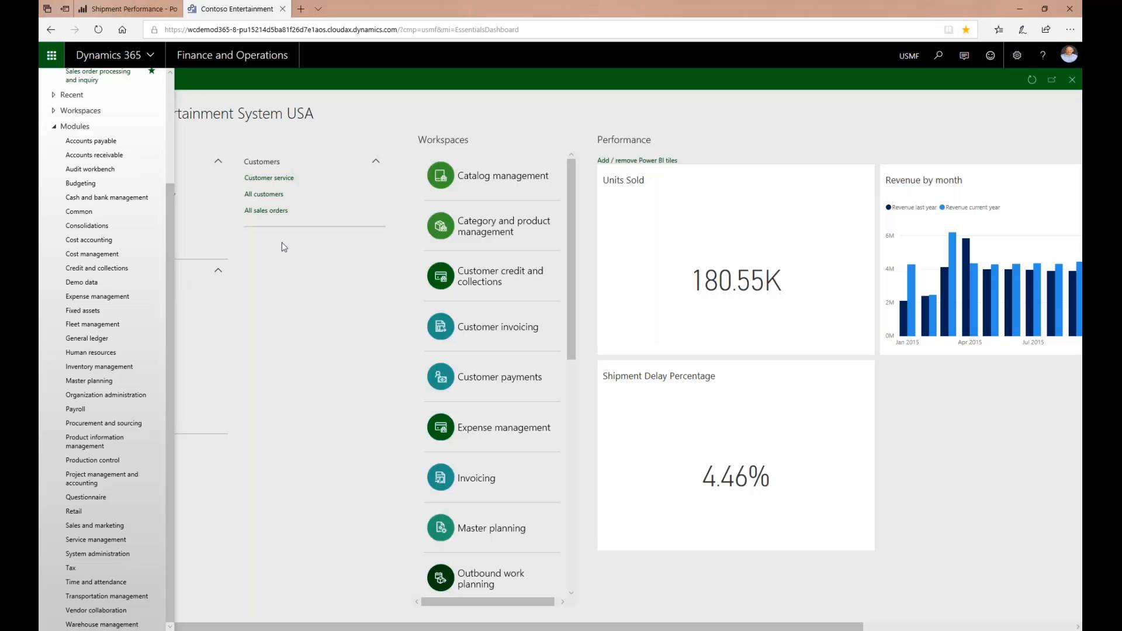Expand the Recent section in the navigation

tap(54, 95)
